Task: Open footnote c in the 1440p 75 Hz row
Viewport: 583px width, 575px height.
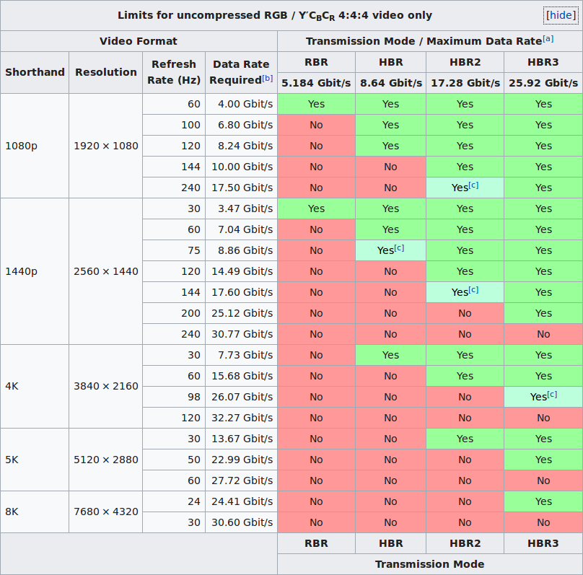Action: (399, 249)
